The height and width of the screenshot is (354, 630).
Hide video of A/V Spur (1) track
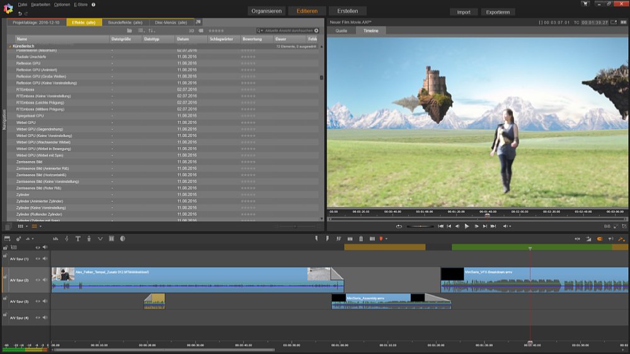coord(37,258)
